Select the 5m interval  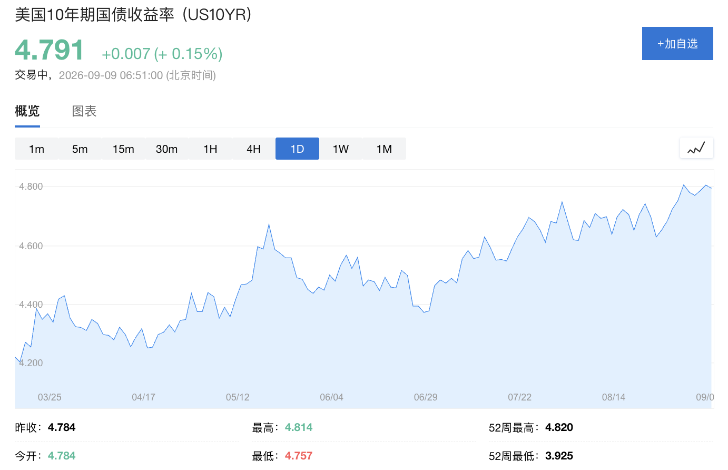80,149
